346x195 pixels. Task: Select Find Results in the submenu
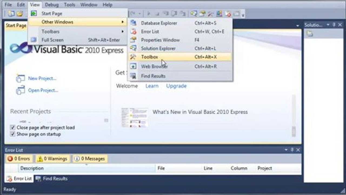click(180, 76)
